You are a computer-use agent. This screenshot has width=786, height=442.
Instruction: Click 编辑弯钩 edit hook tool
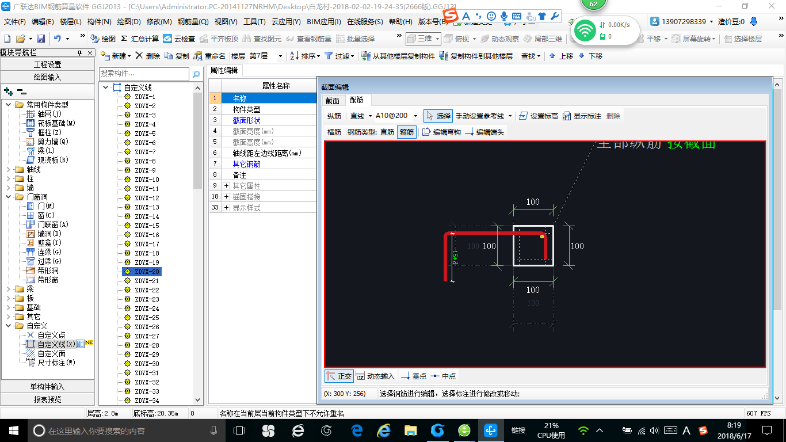pos(441,132)
